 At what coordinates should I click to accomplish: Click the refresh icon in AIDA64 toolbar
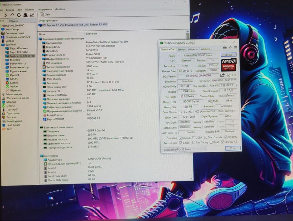tap(19, 15)
